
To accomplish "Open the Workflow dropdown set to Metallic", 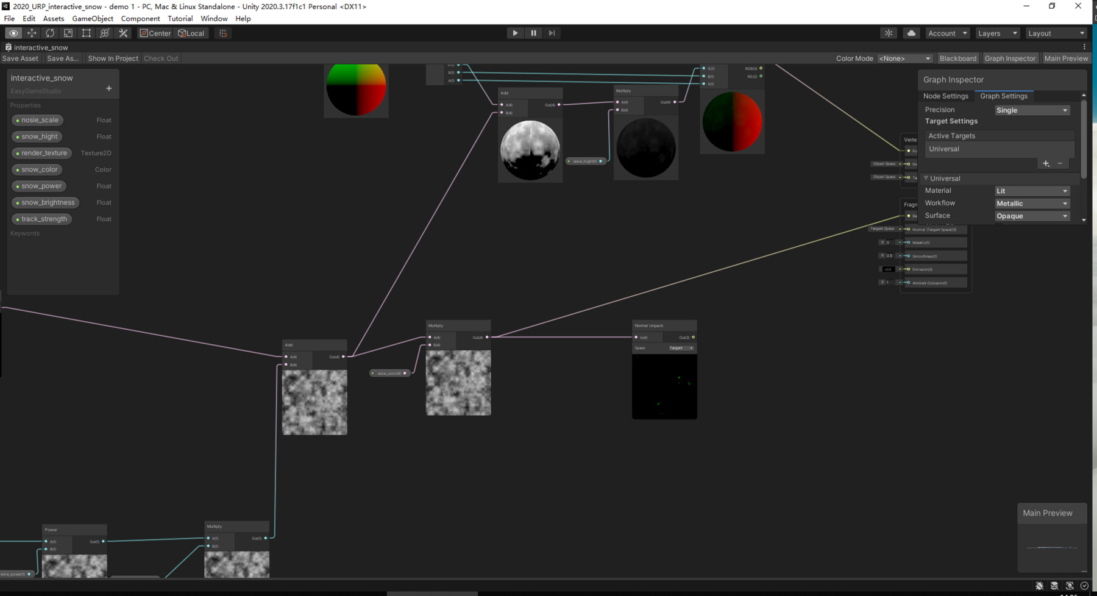I will [1032, 204].
